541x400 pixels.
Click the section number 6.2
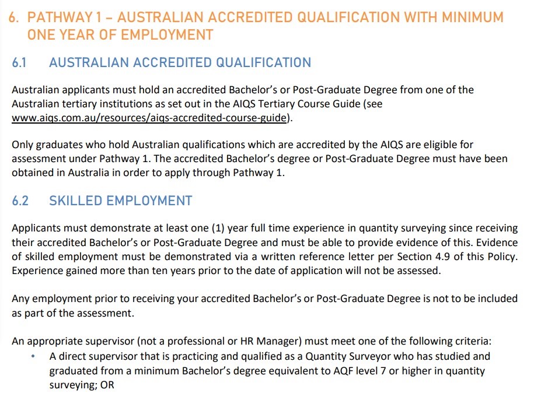[20, 201]
